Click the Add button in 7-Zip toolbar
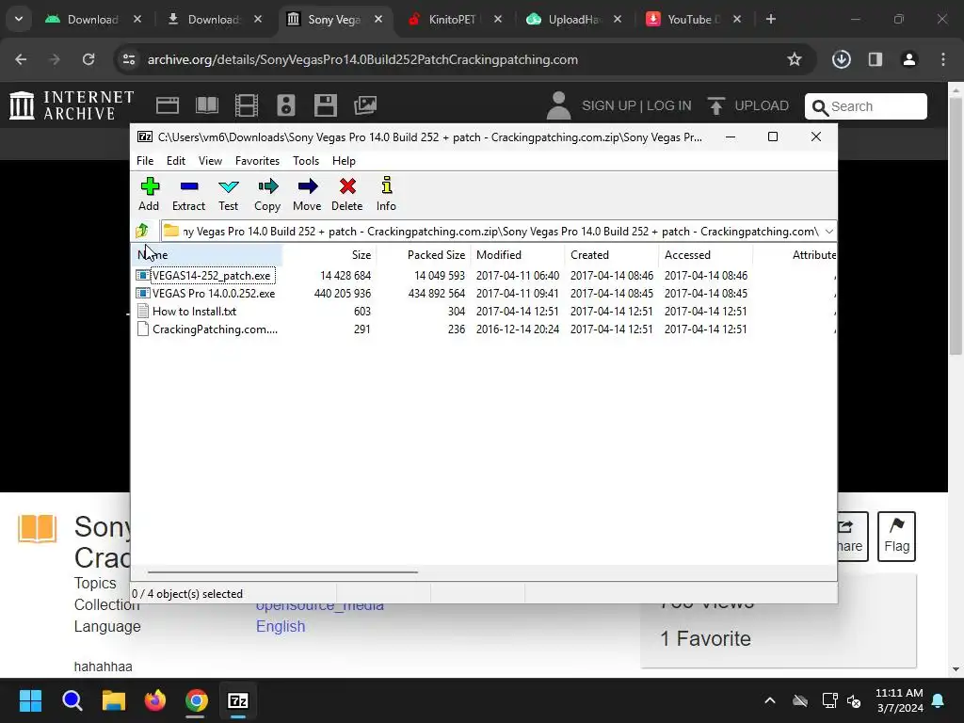The height and width of the screenshot is (723, 964). click(x=149, y=194)
